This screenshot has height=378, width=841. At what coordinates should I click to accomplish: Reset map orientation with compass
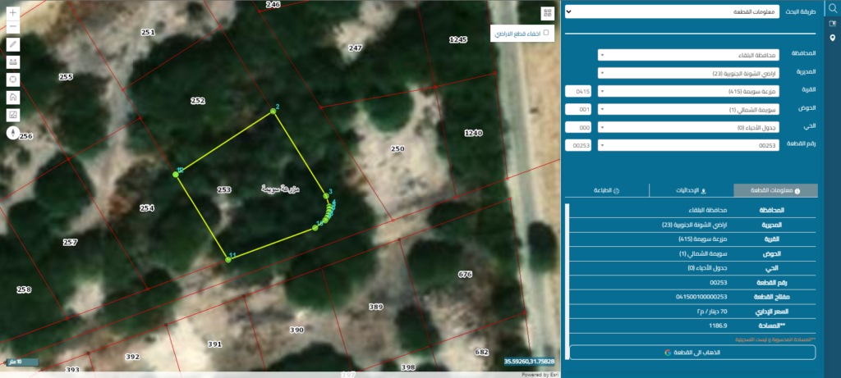pyautogui.click(x=13, y=133)
